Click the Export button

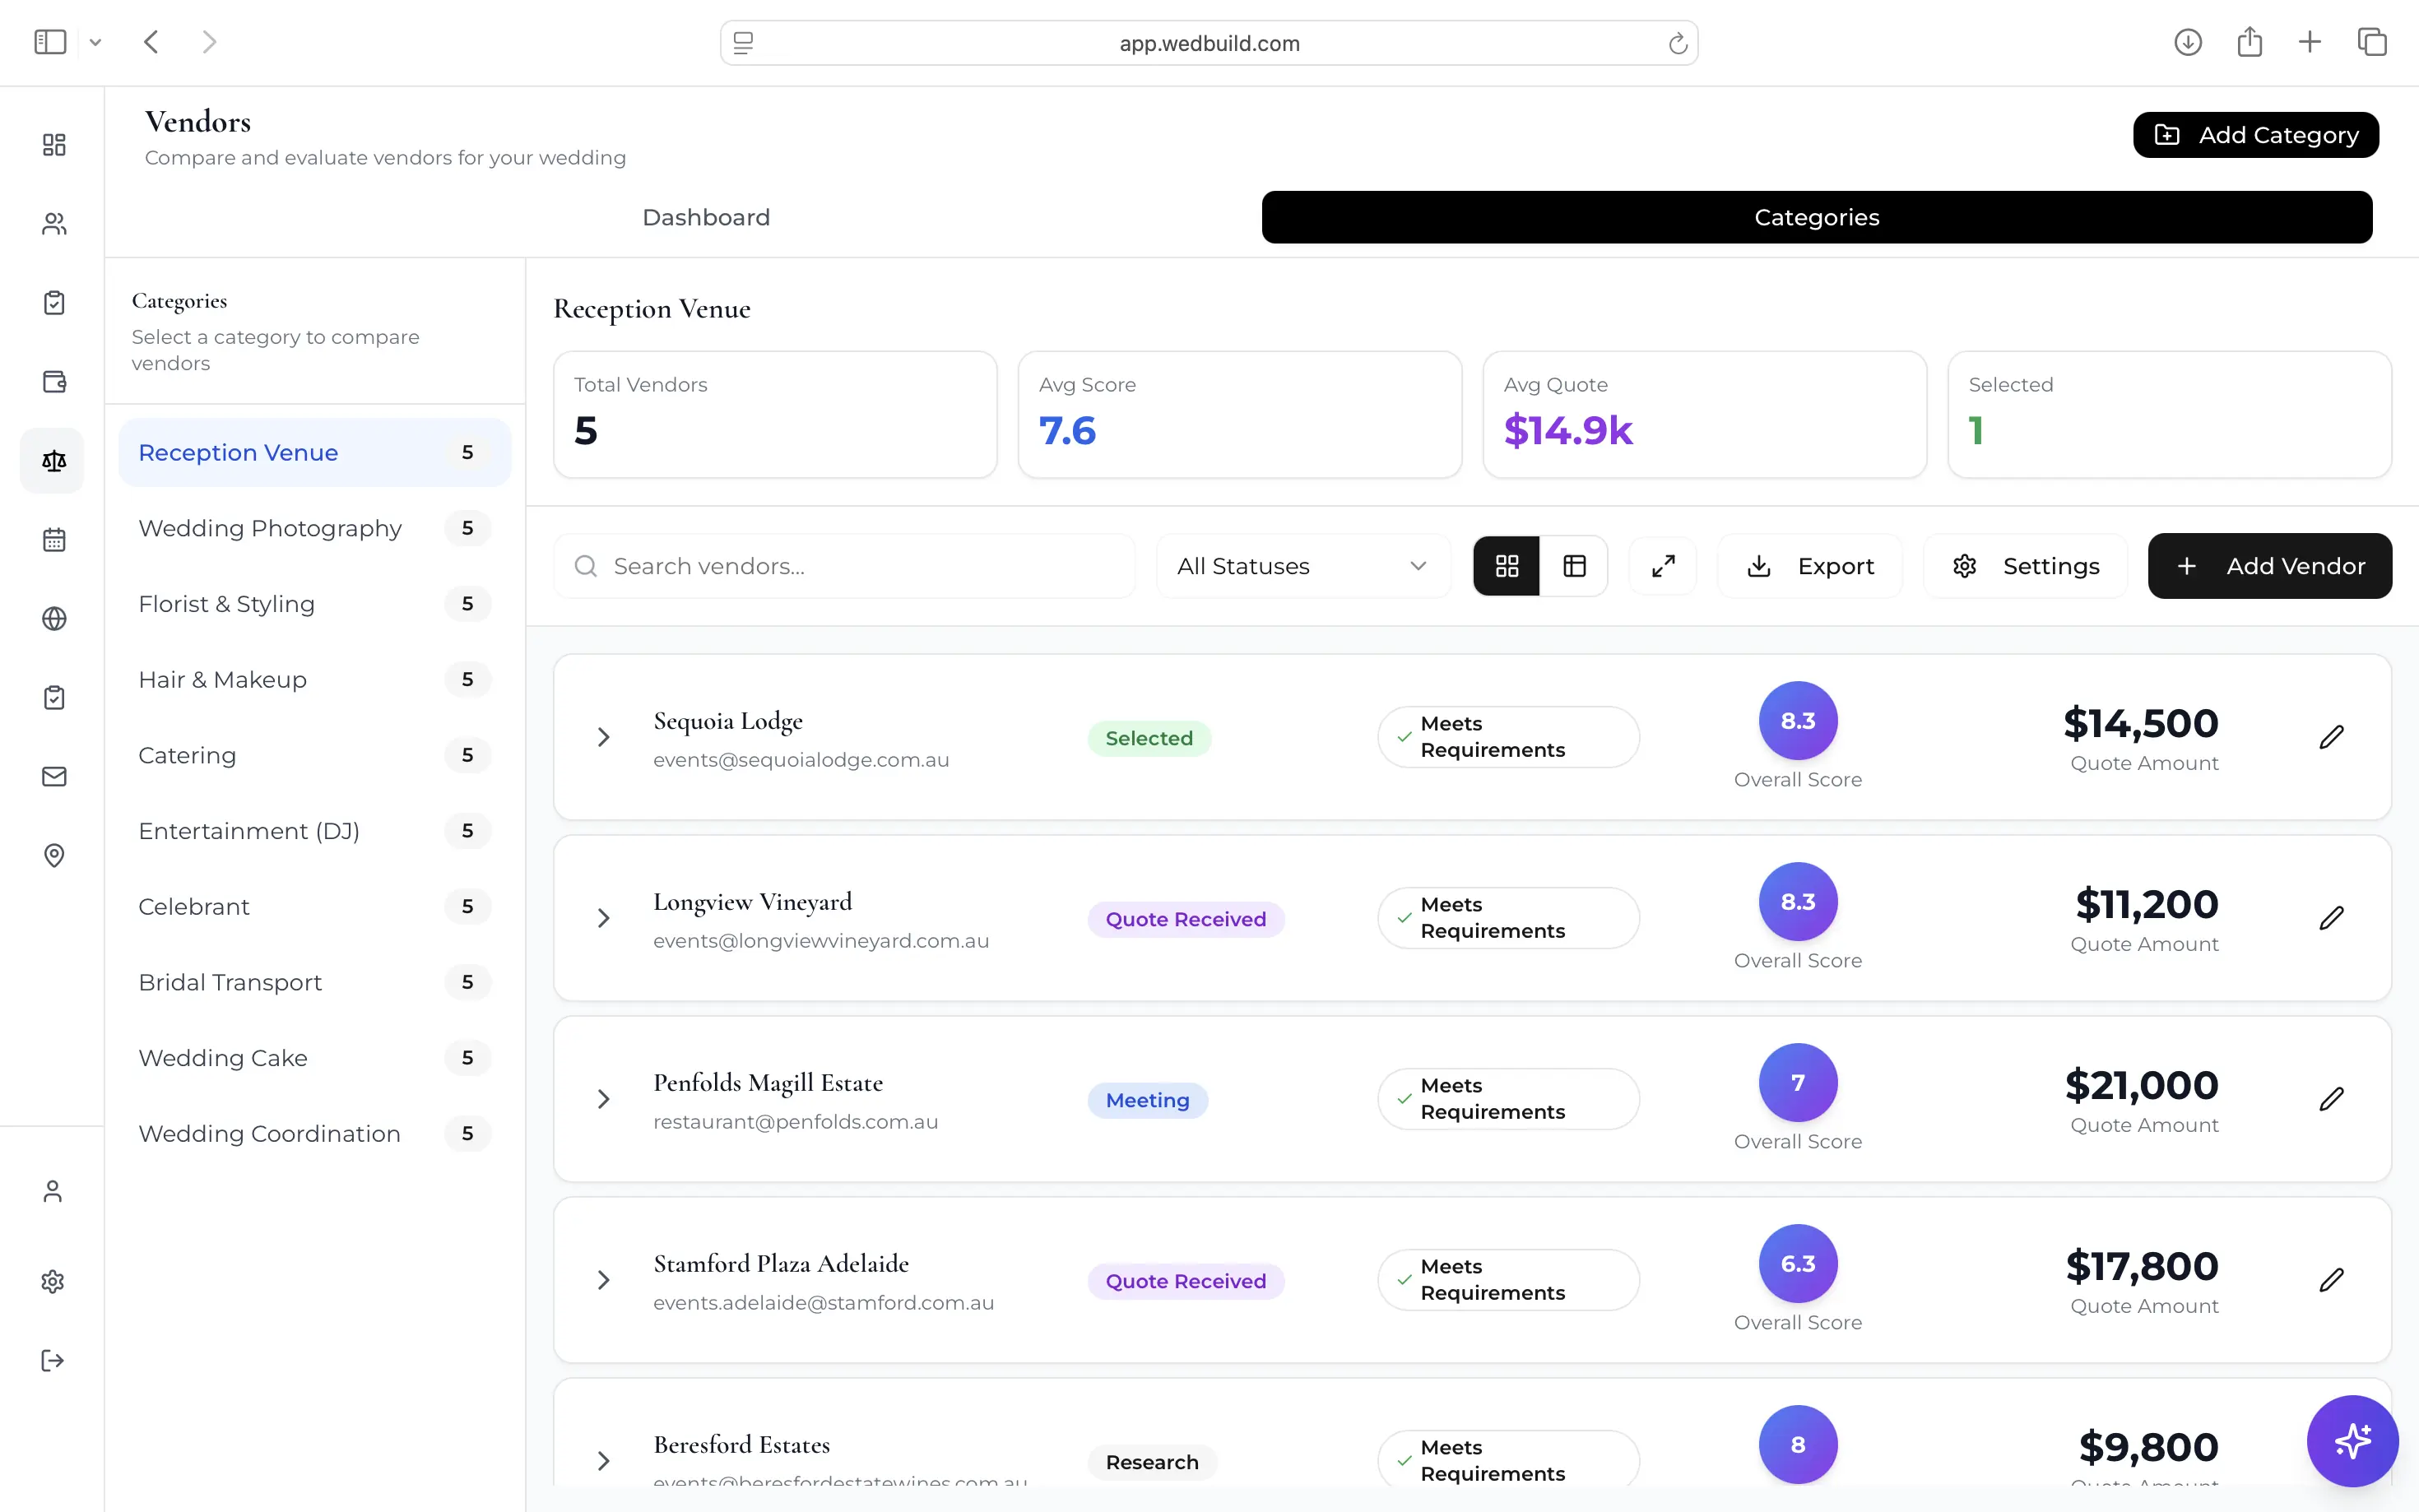(x=1810, y=566)
